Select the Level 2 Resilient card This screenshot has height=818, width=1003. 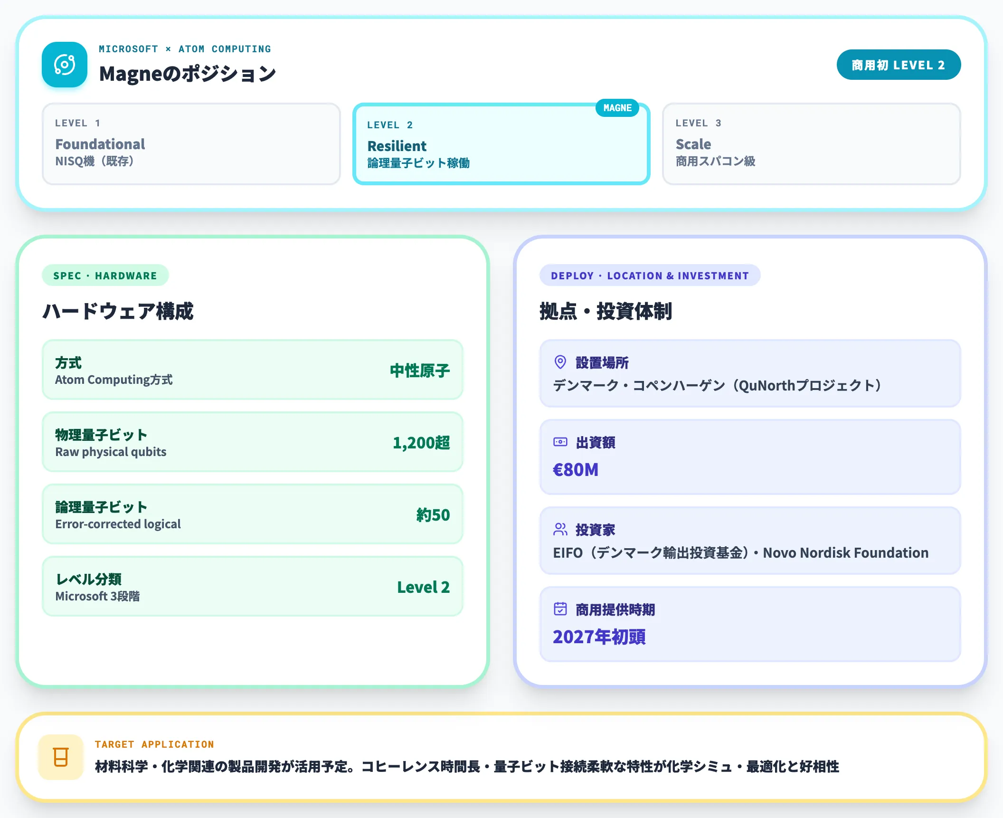(x=501, y=144)
